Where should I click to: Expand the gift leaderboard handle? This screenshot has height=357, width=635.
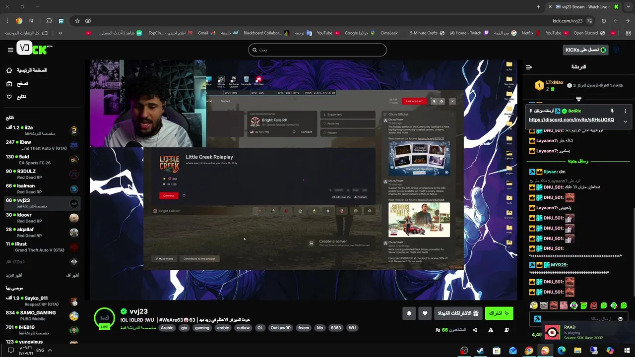[x=578, y=99]
